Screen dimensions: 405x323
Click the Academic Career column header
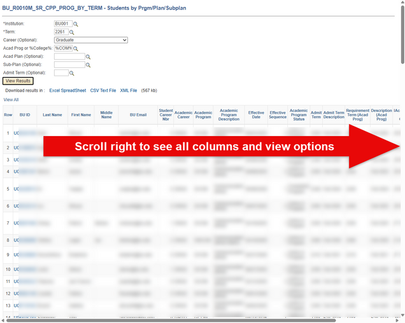pos(183,115)
